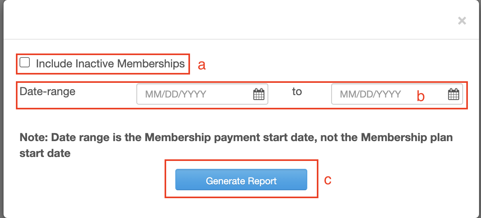Click the words "start date" in the note
Image resolution: width=481 pixels, height=218 pixels.
(x=45, y=153)
